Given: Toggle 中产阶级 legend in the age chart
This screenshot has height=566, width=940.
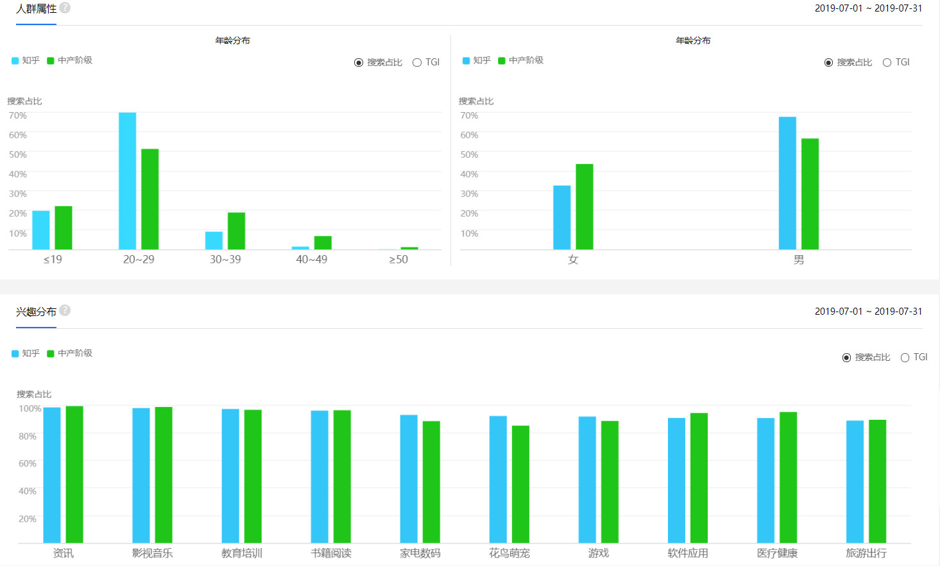Looking at the screenshot, I should point(69,60).
